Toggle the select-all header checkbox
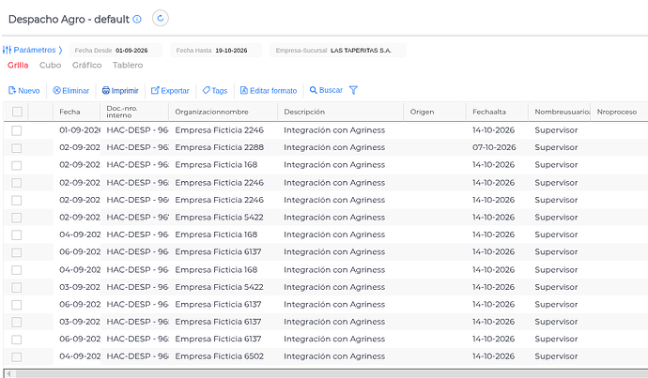Screen dimensions: 648x378 [17, 112]
